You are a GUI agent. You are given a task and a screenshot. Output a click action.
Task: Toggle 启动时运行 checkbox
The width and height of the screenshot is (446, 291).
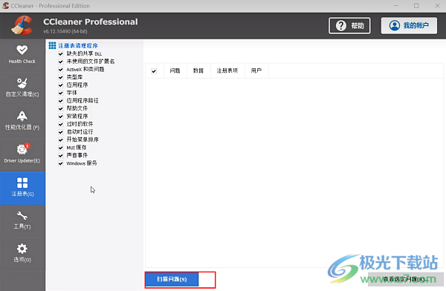click(61, 132)
